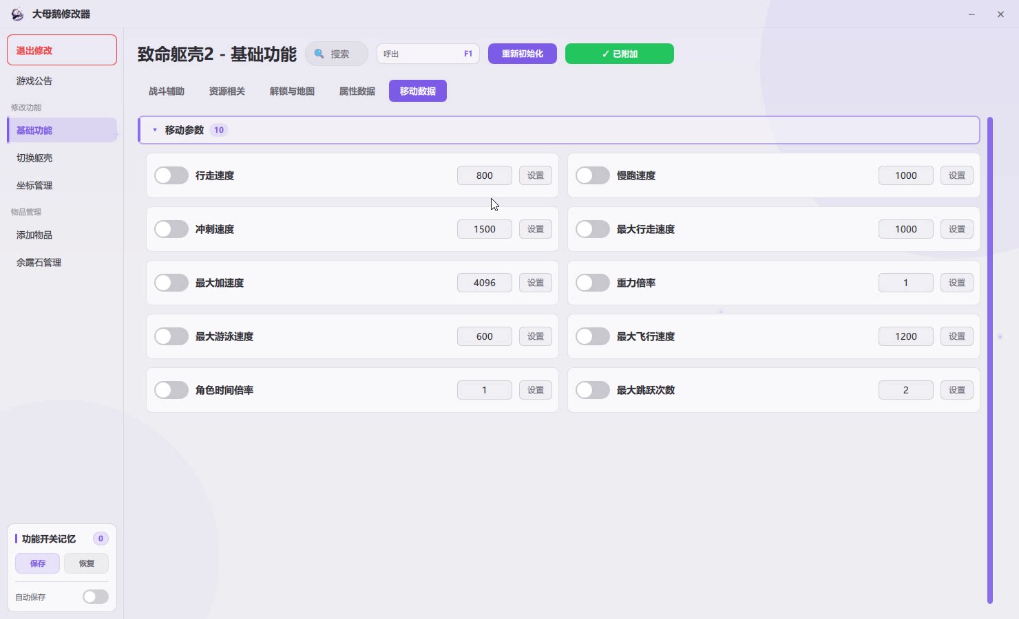Screen dimensions: 1019x619
Task: Open the 属性数据 tab
Action: pyautogui.click(x=357, y=91)
